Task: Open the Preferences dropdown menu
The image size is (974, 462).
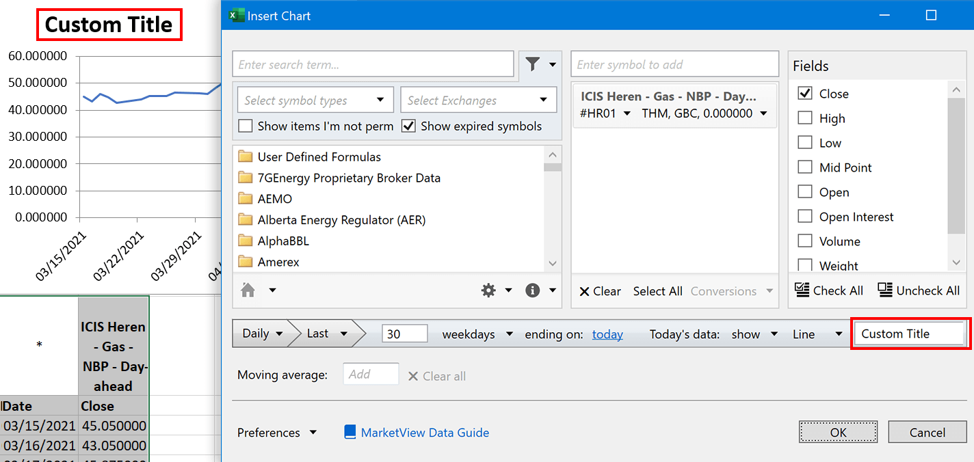Action: tap(277, 433)
